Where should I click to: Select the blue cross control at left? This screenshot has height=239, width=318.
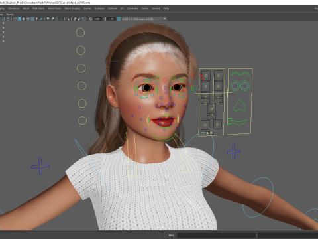coord(40,166)
